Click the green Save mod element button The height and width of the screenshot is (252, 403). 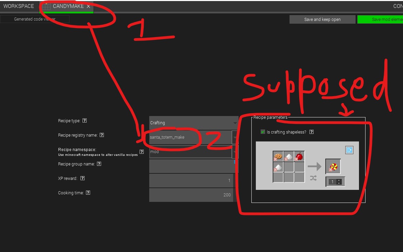[x=382, y=19]
